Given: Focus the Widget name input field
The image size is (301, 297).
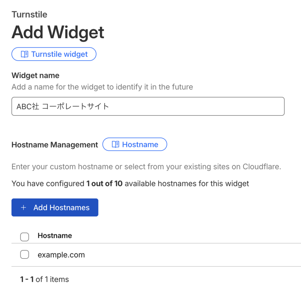Looking at the screenshot, I should (148, 106).
